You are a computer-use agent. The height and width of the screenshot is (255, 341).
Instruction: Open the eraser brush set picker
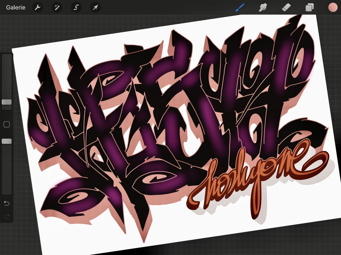286,8
